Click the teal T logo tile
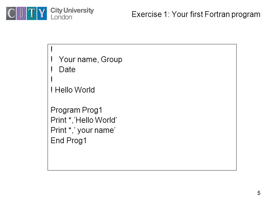Viewport: 277px width, 207px height. point(32,14)
